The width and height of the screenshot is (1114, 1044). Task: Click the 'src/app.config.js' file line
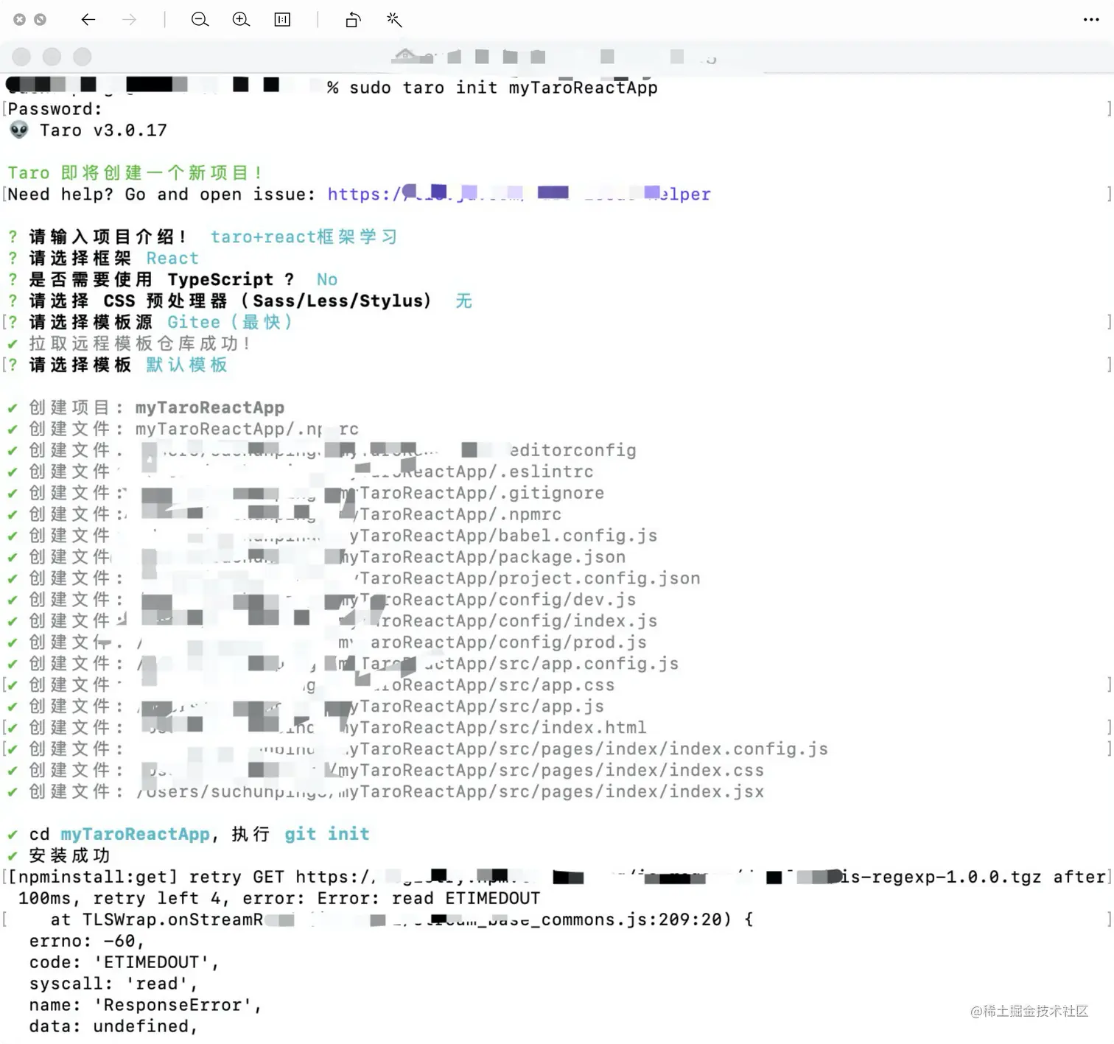click(x=354, y=665)
